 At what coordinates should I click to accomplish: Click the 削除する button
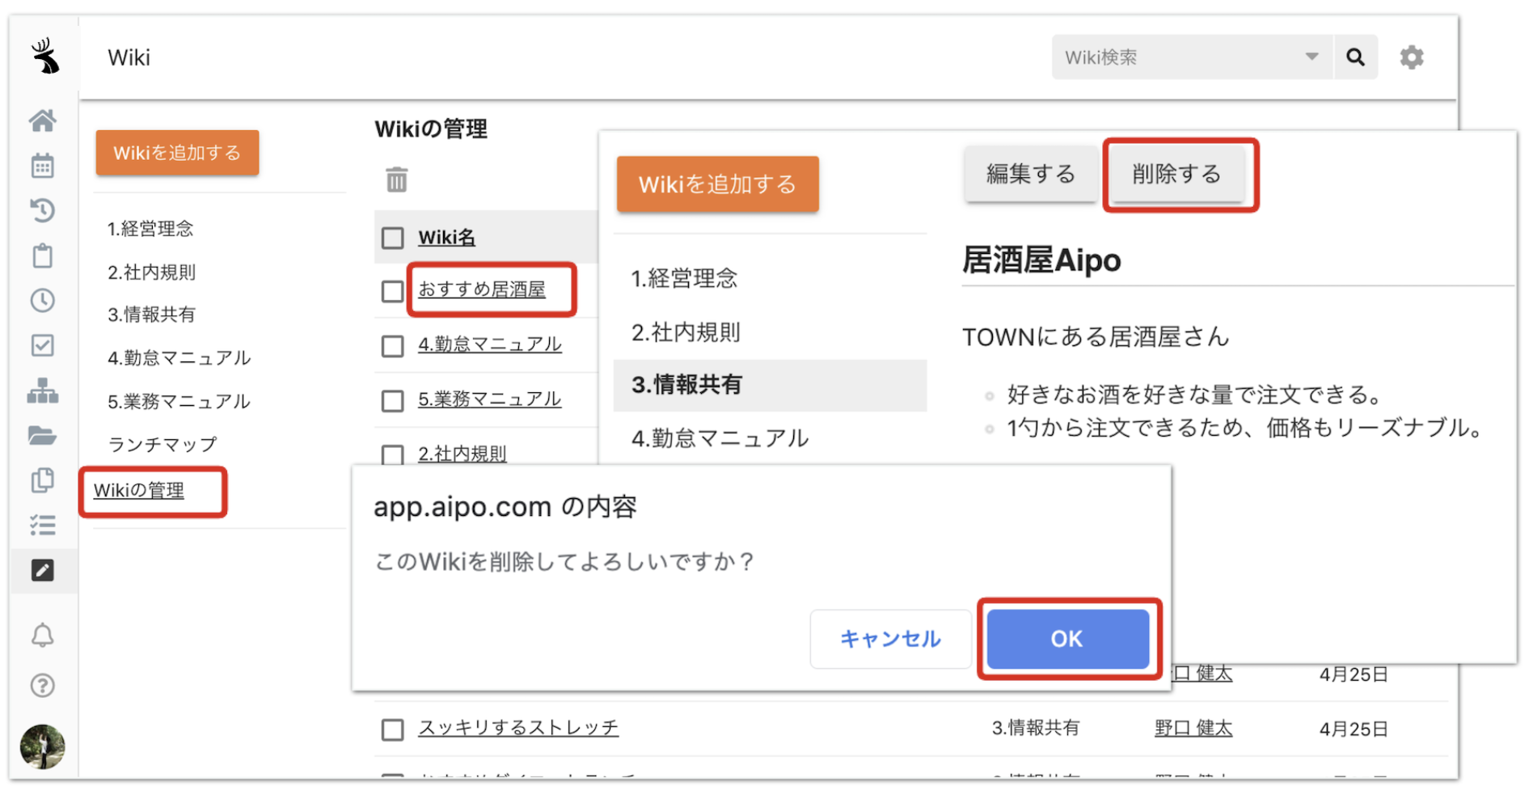point(1176,173)
